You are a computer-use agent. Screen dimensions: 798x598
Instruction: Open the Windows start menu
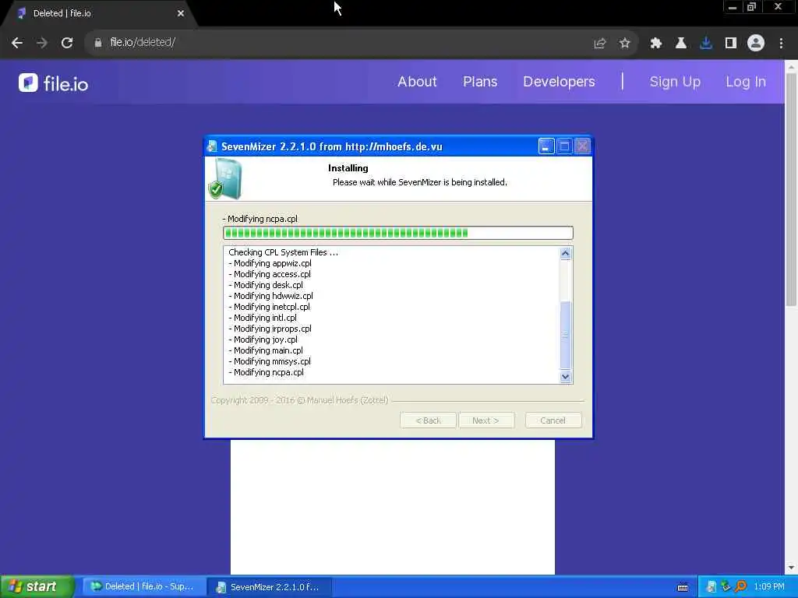coord(37,587)
